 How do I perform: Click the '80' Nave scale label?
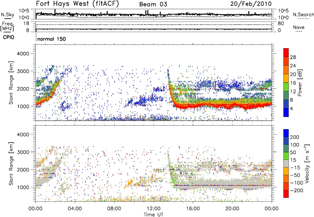click(x=281, y=24)
